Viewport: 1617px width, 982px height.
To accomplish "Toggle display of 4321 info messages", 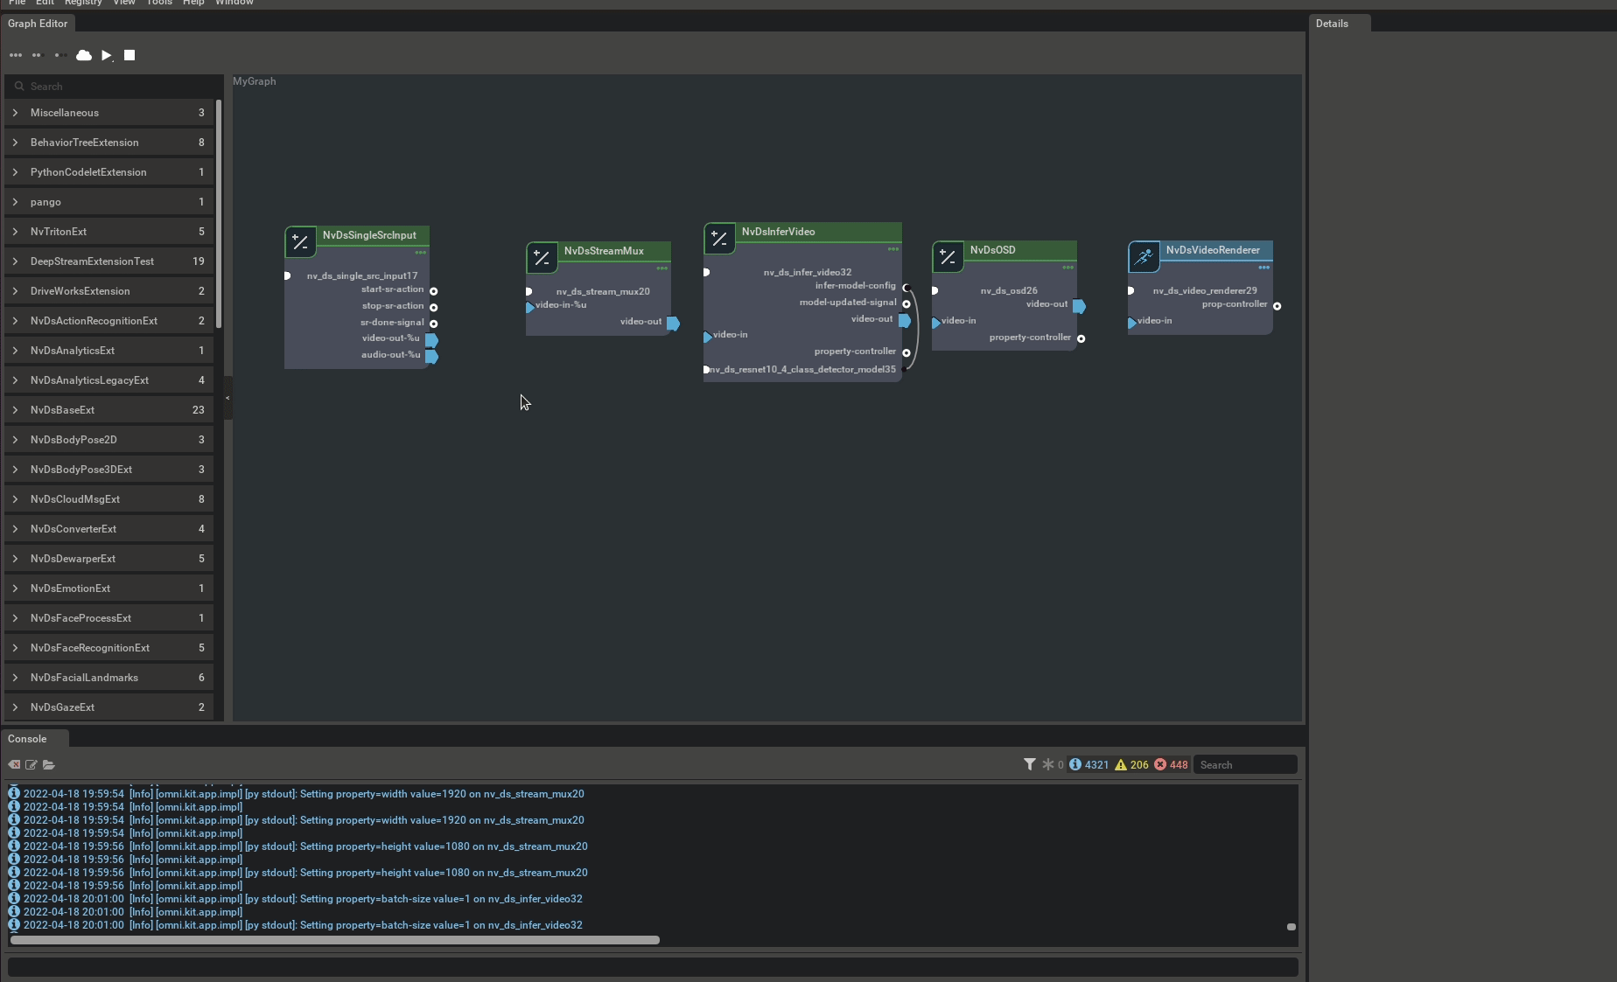I will point(1088,764).
